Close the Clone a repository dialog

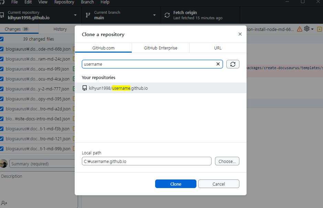[240, 34]
